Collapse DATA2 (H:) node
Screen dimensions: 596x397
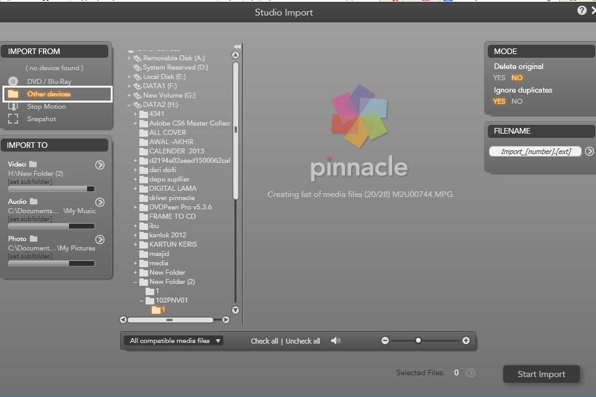pyautogui.click(x=129, y=105)
